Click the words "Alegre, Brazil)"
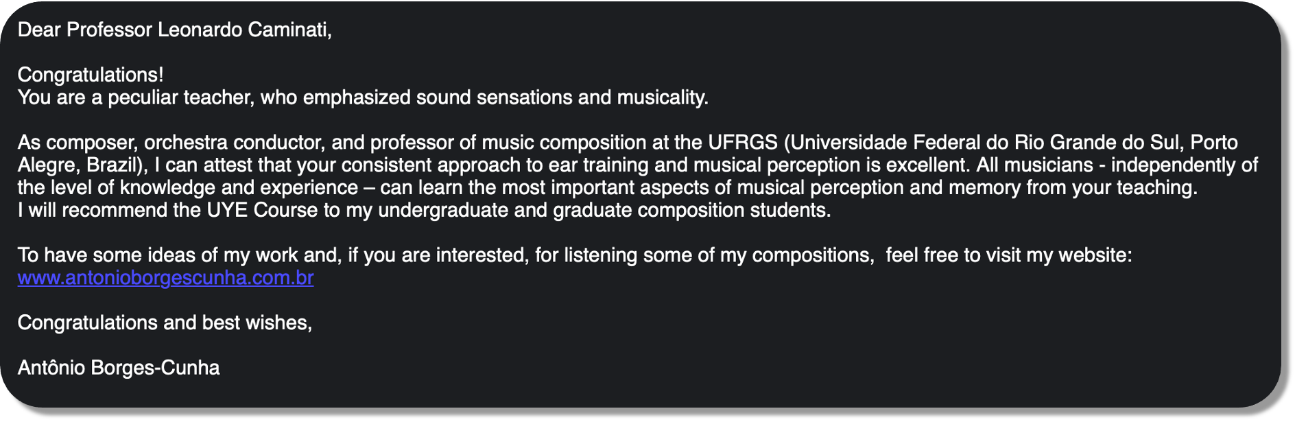Image resolution: width=1295 pixels, height=422 pixels. pyautogui.click(x=82, y=165)
